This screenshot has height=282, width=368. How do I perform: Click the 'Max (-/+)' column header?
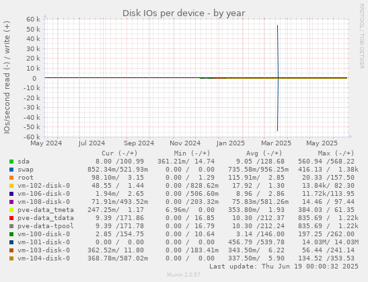[x=336, y=153]
